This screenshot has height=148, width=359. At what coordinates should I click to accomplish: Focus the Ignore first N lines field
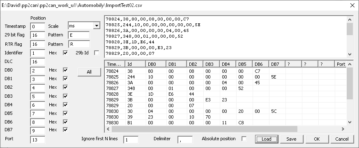click(x=131, y=139)
